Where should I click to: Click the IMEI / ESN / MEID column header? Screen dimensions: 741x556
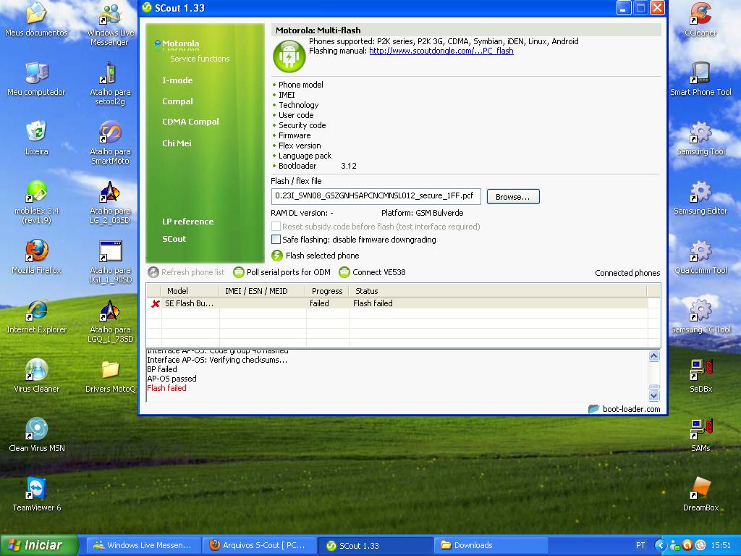tap(262, 291)
